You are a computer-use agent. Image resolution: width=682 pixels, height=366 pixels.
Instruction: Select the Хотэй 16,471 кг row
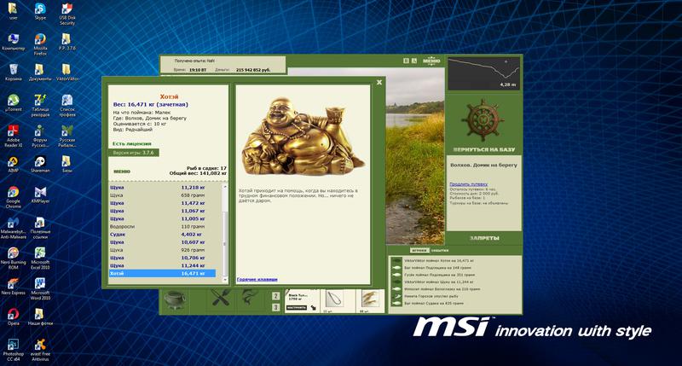click(x=162, y=273)
